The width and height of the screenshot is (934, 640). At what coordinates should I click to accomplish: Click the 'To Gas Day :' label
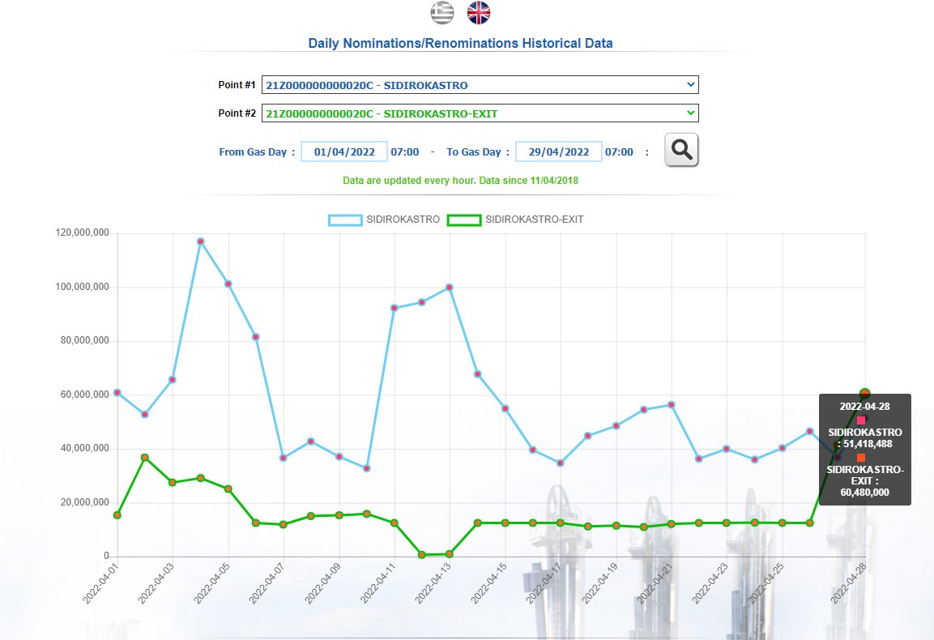478,152
